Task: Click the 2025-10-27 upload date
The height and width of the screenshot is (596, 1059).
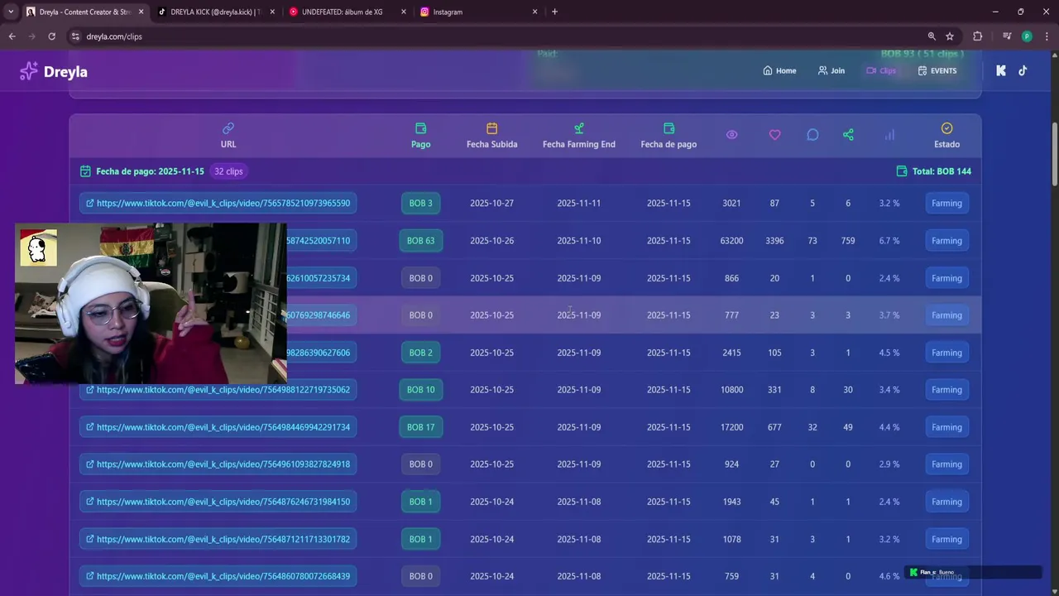Action: pyautogui.click(x=491, y=203)
